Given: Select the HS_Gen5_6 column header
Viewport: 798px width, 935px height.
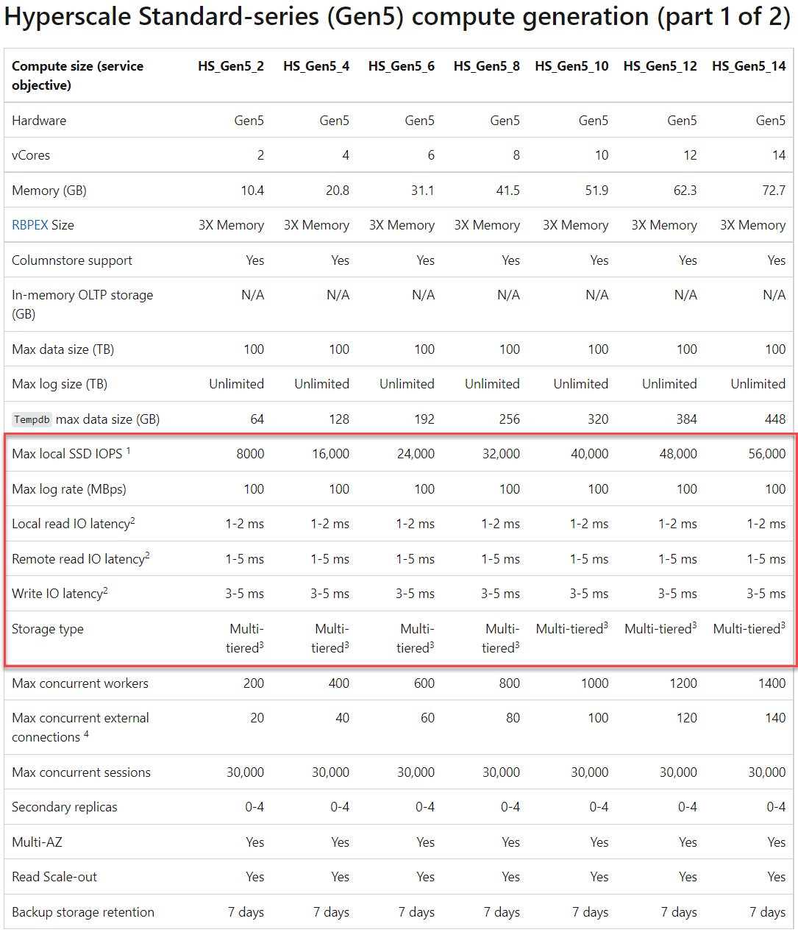Looking at the screenshot, I should 402,66.
